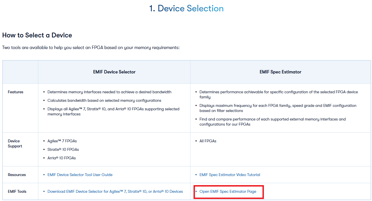Image resolution: width=372 pixels, height=201 pixels.
Task: Click the "How to Select a Device" heading
Action: [37, 35]
